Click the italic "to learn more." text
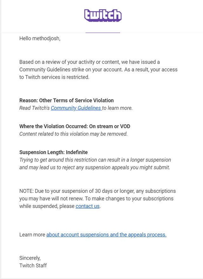This screenshot has height=279, width=203. (117, 108)
